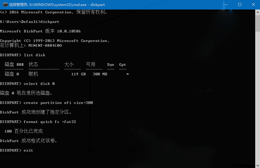This screenshot has width=260, height=168.
Task: Click the scrollbar up arrow
Action: click(x=258, y=12)
